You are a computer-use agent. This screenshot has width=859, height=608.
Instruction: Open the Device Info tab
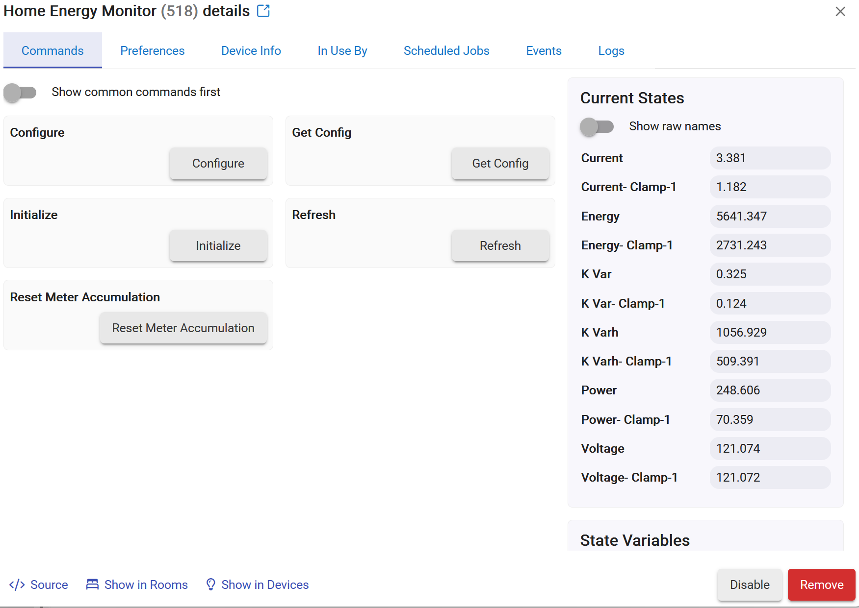click(x=251, y=50)
